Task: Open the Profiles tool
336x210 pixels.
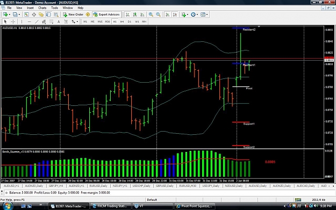Action: 15,15
